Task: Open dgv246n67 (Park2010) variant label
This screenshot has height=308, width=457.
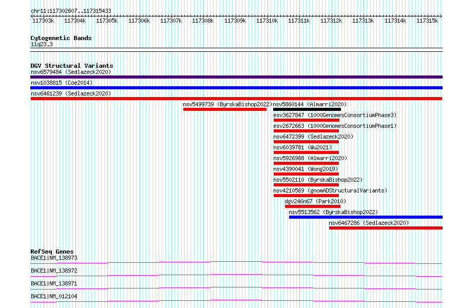Action: (315, 201)
